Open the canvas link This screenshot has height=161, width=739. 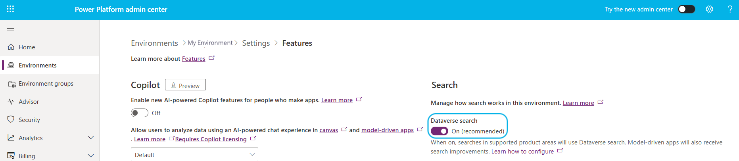coord(329,130)
